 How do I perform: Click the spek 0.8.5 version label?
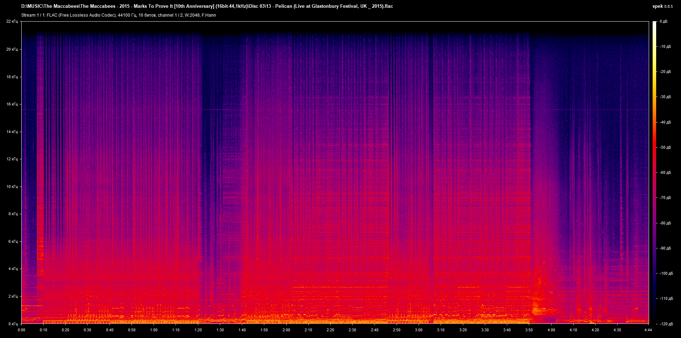point(662,6)
